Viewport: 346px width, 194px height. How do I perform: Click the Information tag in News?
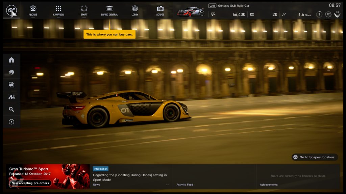pos(100,169)
